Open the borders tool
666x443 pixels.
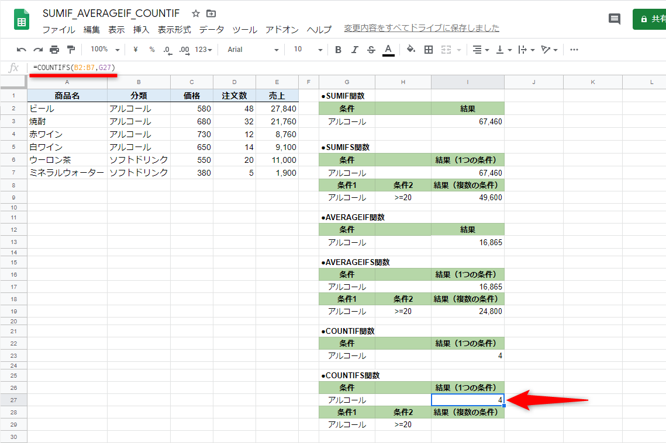coord(428,50)
